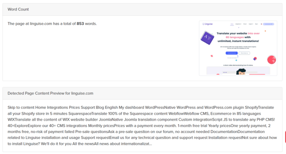Click the dashboard pill button in the thumbnail header

point(269,24)
